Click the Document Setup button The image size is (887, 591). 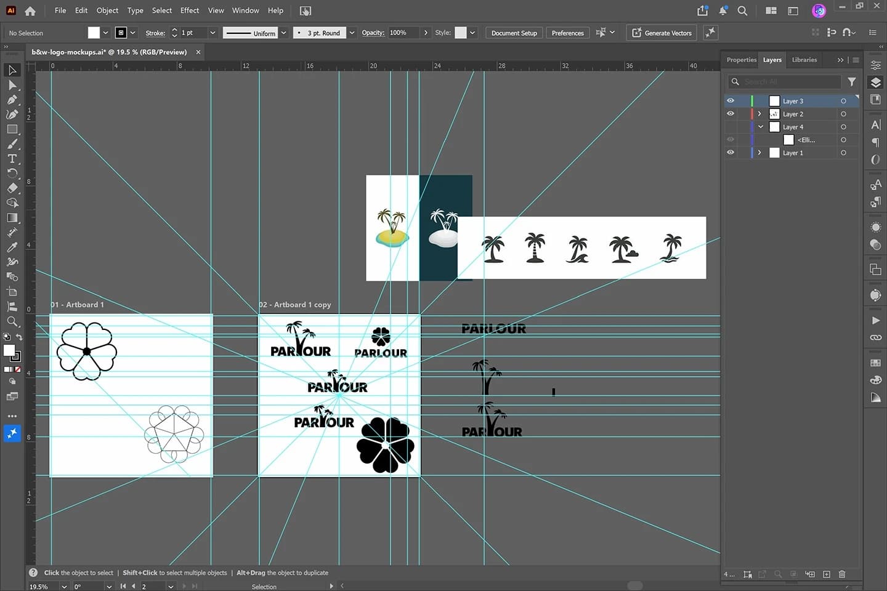point(514,33)
